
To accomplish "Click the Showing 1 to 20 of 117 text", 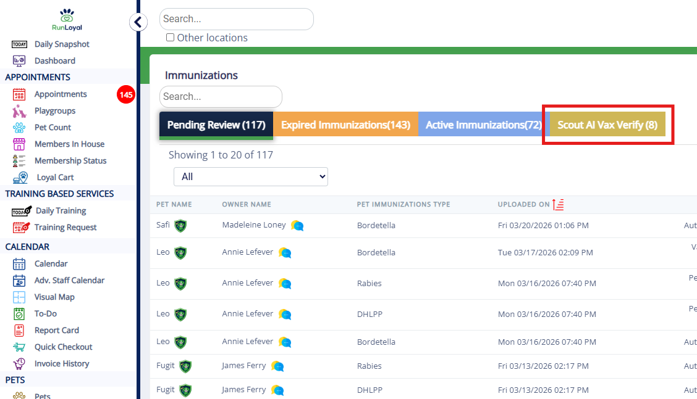I will (x=221, y=155).
